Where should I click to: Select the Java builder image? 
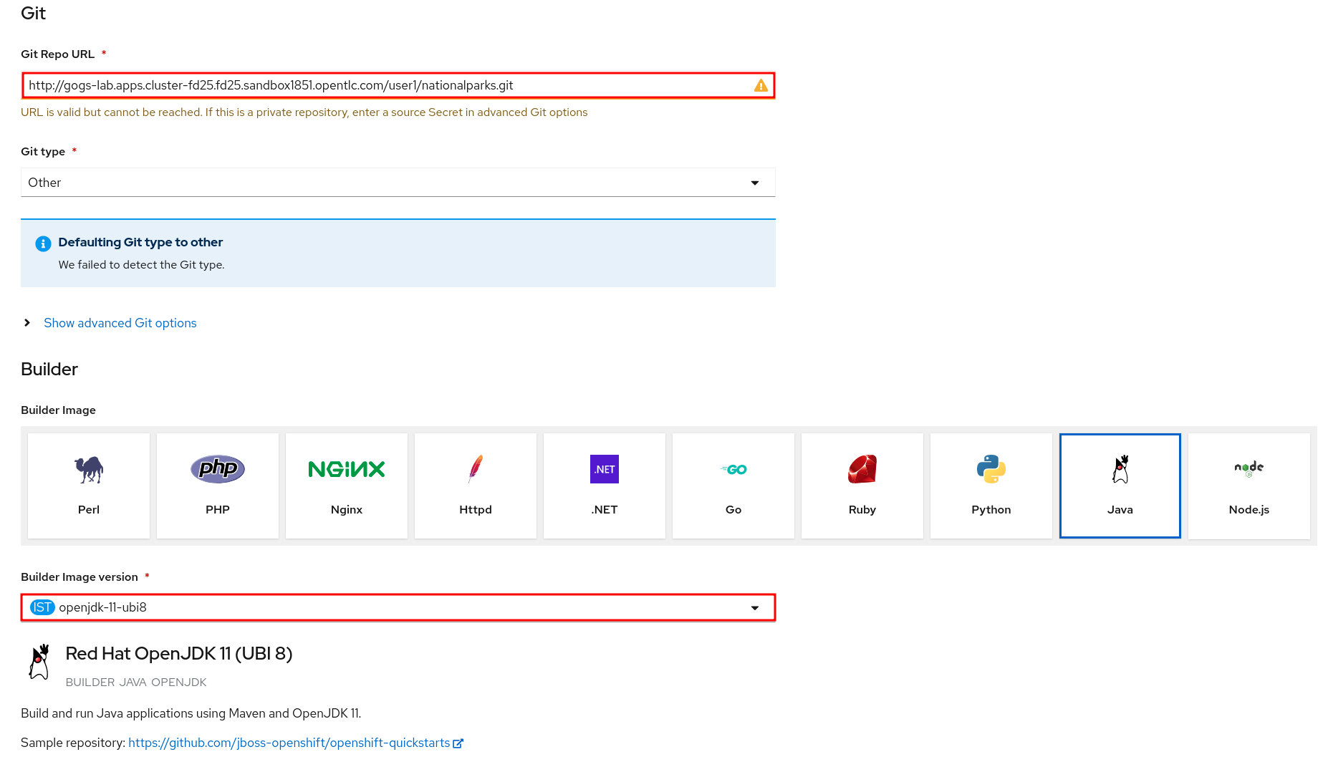pyautogui.click(x=1120, y=486)
